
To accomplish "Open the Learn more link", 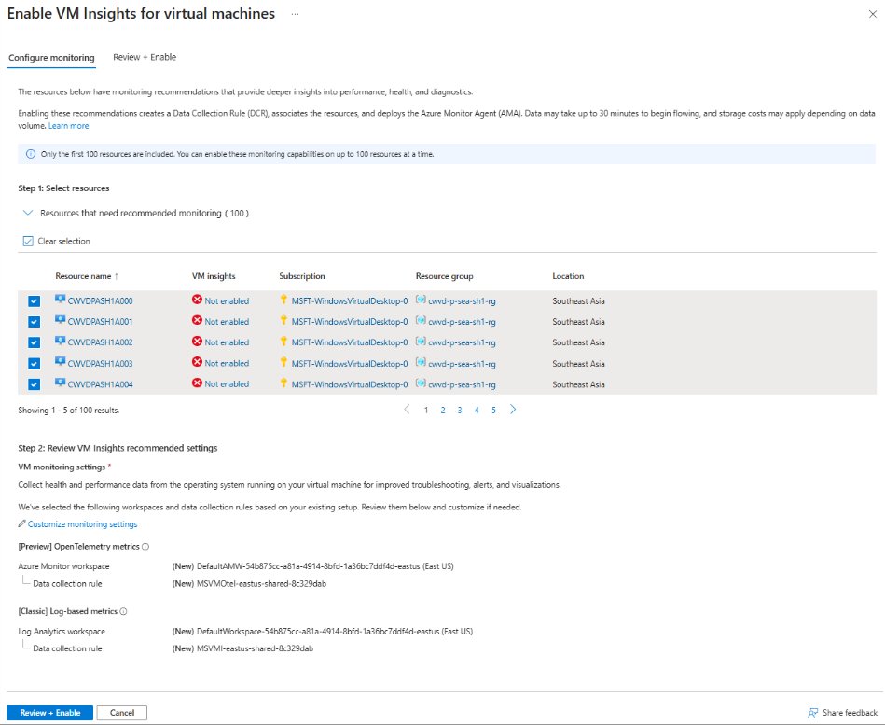I will point(68,126).
